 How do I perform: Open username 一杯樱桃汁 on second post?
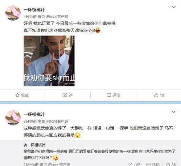[x=34, y=114]
